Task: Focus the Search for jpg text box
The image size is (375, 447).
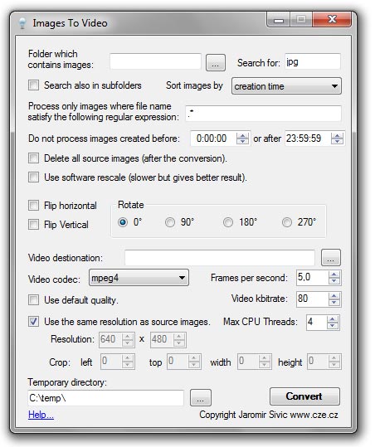Action: pos(313,61)
